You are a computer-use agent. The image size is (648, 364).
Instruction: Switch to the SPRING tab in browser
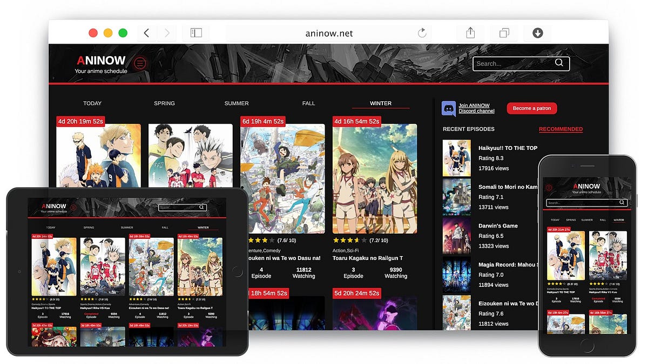click(164, 103)
